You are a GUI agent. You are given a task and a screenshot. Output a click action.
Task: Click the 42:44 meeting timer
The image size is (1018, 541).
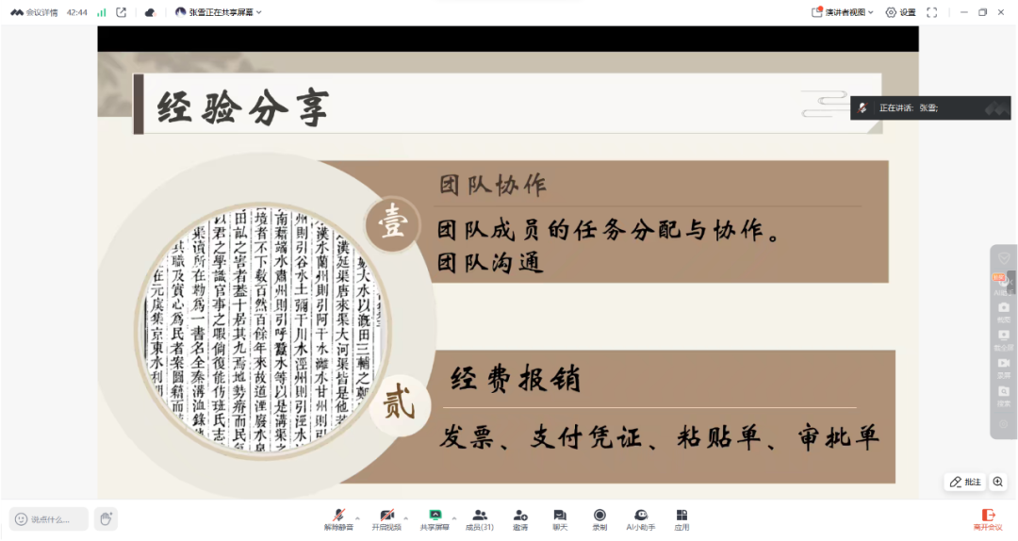76,12
